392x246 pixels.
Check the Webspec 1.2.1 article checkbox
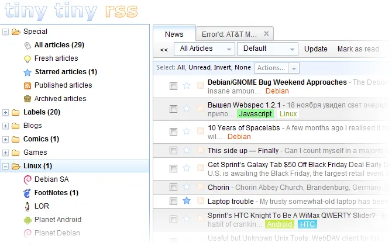coord(173,109)
